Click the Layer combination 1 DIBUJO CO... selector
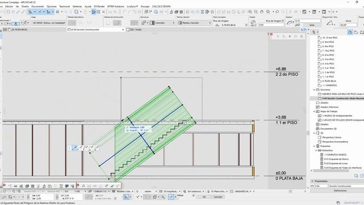364x205 pixels. pos(99,191)
